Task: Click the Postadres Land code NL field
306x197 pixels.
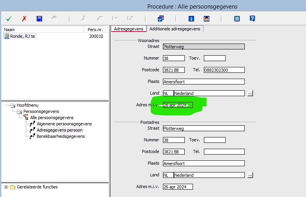Action: click(x=168, y=175)
